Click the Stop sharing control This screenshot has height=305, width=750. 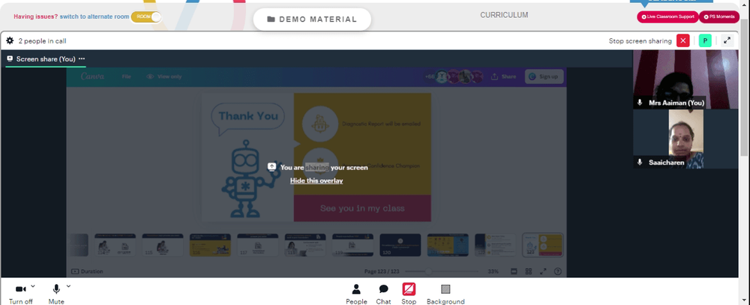(409, 294)
